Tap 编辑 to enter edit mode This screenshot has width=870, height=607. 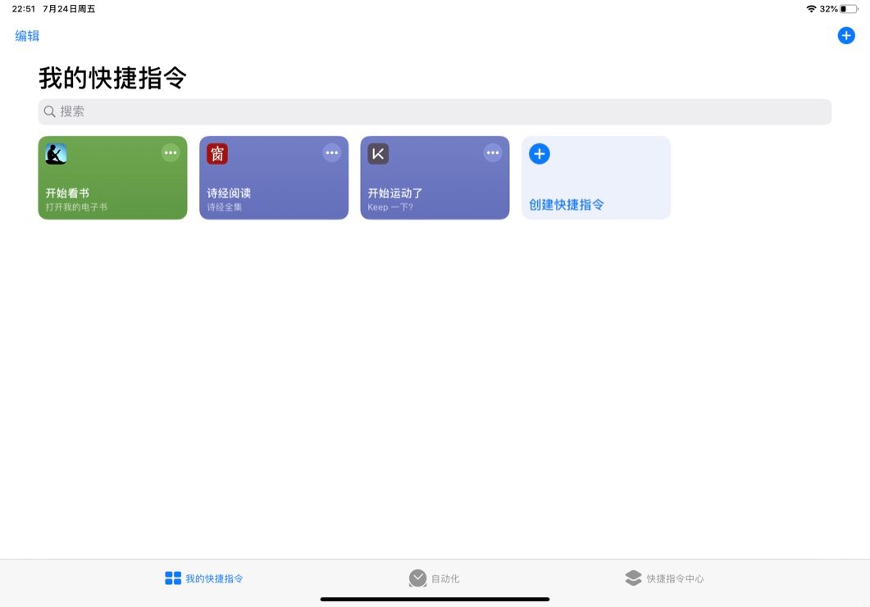(x=26, y=36)
